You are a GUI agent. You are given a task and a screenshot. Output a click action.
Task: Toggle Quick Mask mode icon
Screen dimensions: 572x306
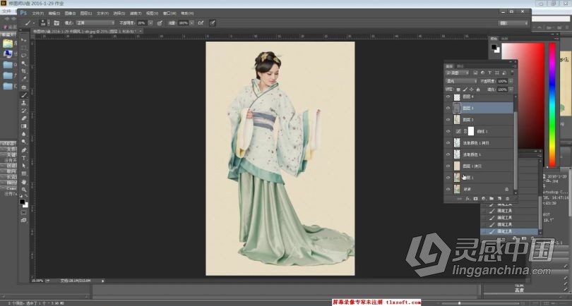click(24, 212)
